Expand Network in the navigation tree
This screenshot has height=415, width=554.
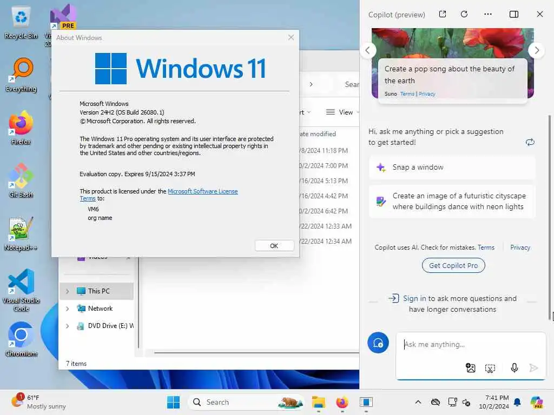click(x=67, y=309)
